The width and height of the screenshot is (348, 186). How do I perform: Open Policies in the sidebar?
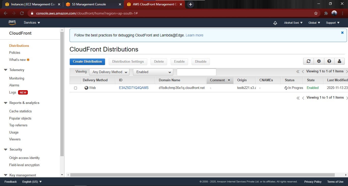[15, 52]
